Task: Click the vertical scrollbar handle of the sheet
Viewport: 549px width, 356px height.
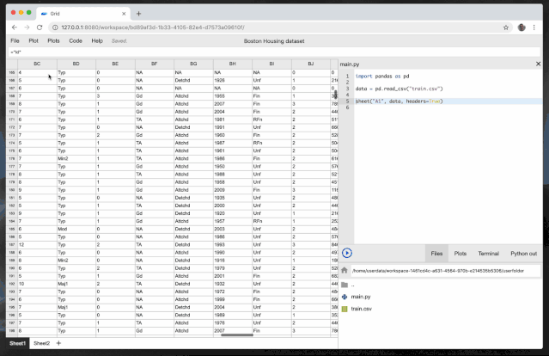Action: (335, 95)
